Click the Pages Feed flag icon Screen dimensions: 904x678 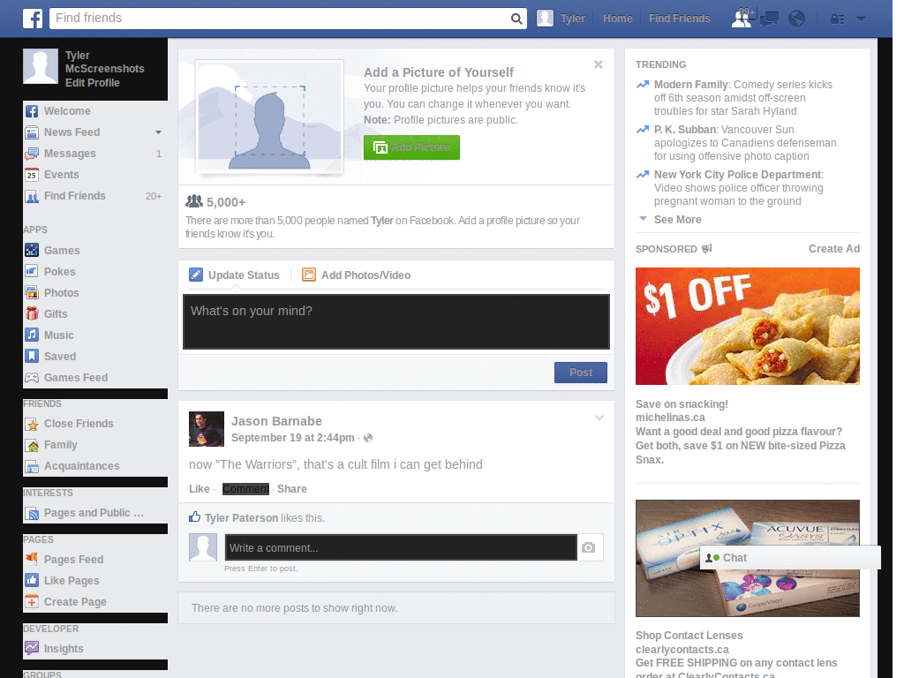pyautogui.click(x=32, y=559)
